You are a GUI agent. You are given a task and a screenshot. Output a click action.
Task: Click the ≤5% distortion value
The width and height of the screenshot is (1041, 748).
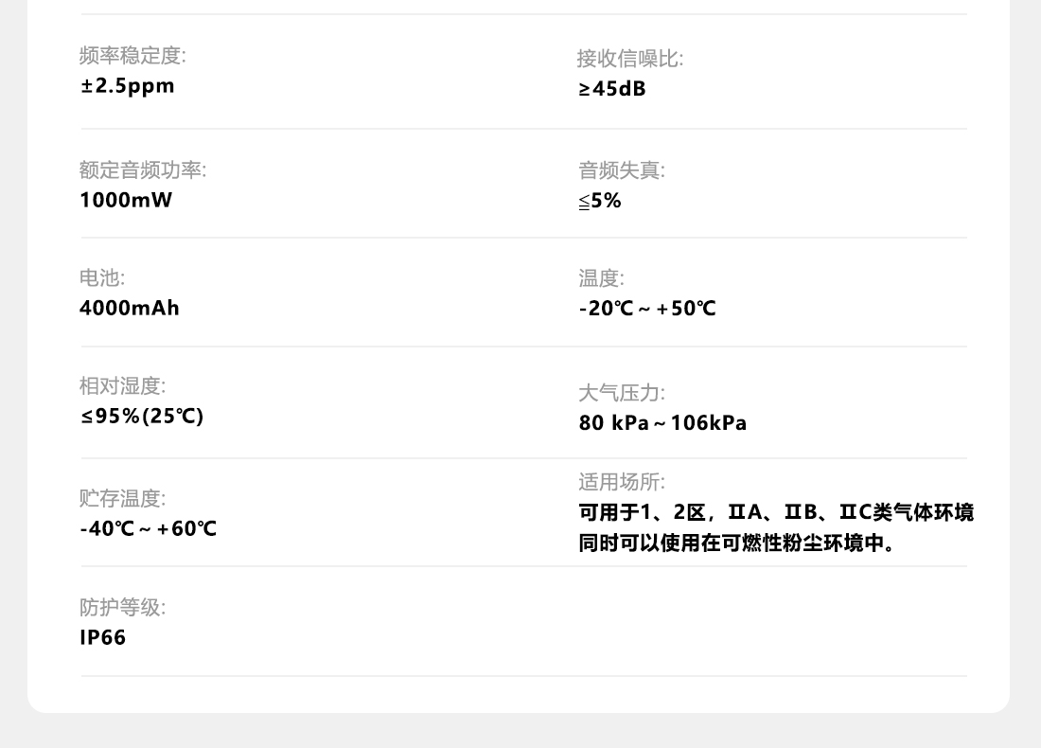(x=600, y=201)
